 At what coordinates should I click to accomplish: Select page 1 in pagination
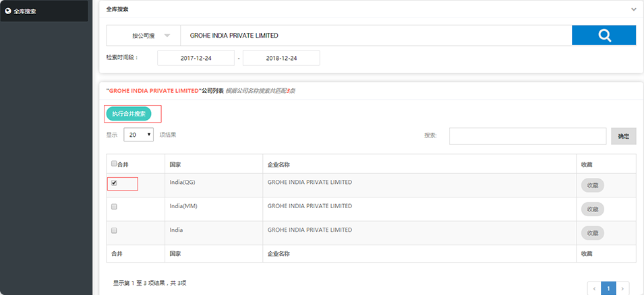[609, 288]
